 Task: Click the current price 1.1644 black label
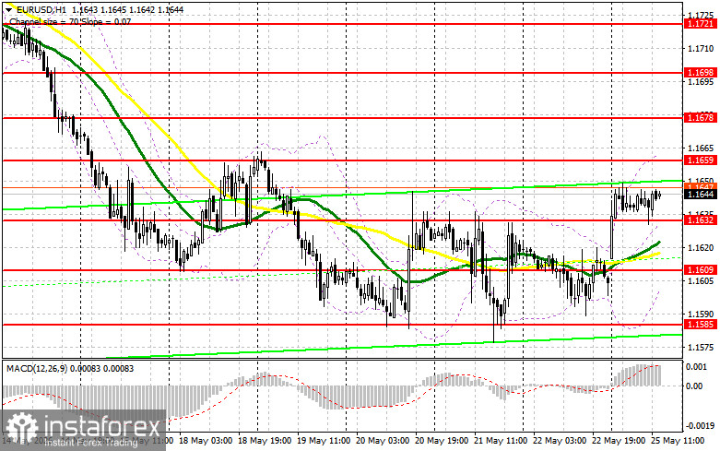click(x=700, y=195)
